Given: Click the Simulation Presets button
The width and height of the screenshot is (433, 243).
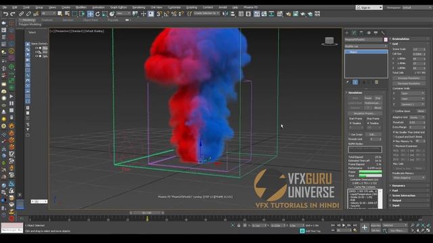Looking at the screenshot, I should [365, 113].
